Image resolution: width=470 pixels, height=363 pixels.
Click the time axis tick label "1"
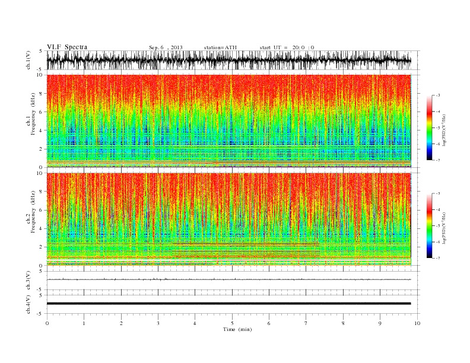[x=84, y=323]
